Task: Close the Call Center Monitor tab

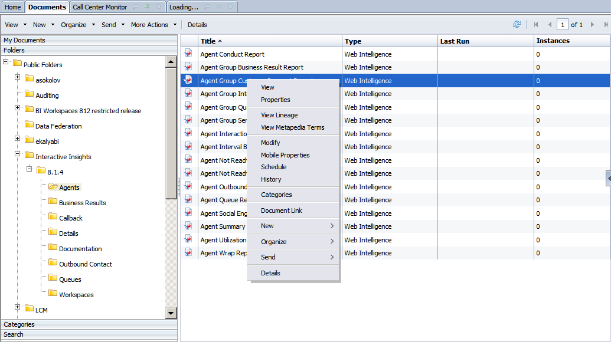Action: pos(158,7)
